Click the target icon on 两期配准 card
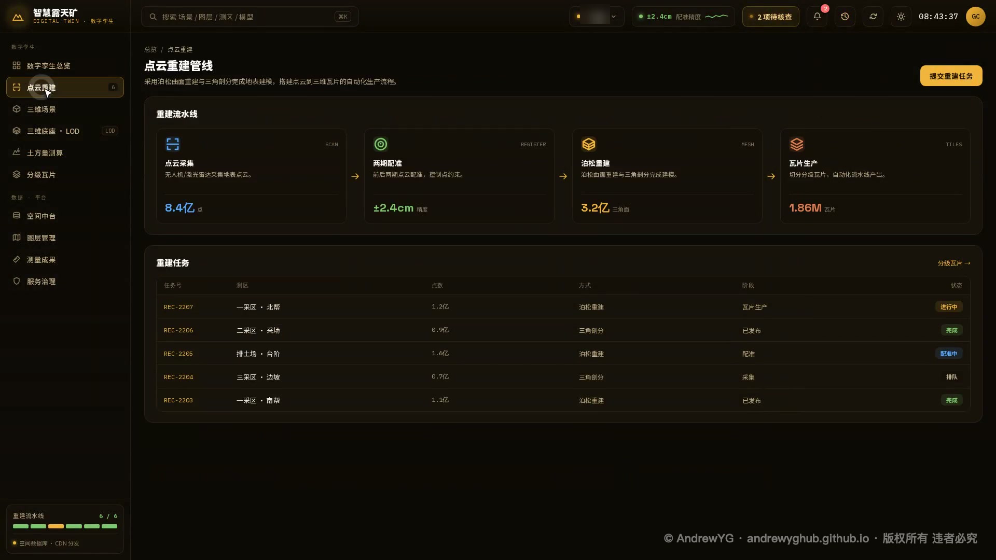The height and width of the screenshot is (560, 996). 381,144
